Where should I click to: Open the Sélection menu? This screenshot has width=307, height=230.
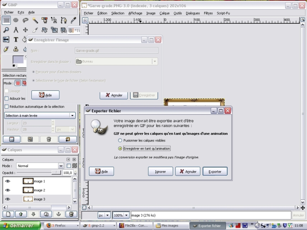point(118,13)
